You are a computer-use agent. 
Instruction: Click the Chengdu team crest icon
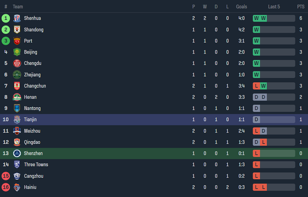[x=17, y=63]
